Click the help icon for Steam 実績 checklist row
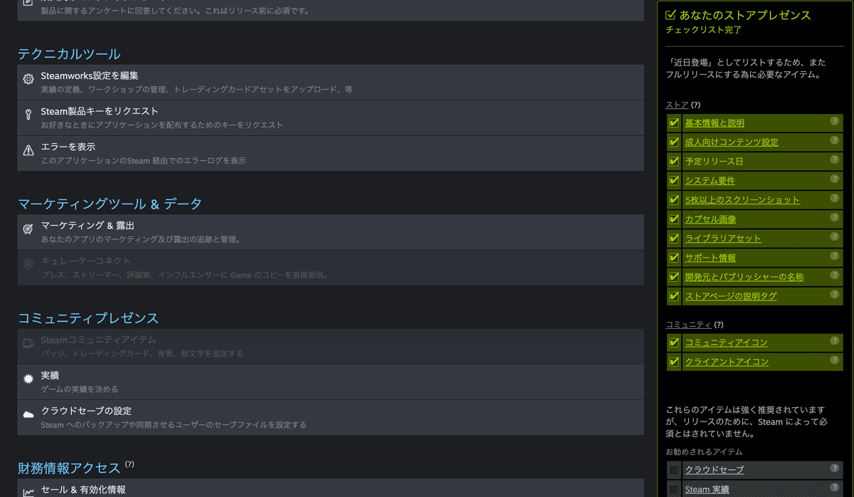Image resolution: width=854 pixels, height=497 pixels. 834,487
